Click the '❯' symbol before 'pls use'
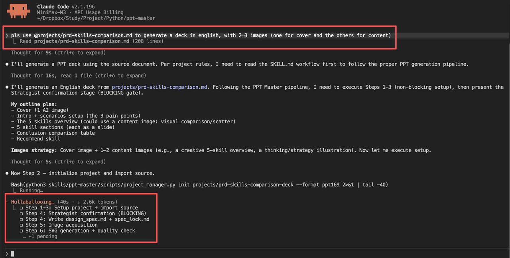The image size is (510, 258). point(7,35)
